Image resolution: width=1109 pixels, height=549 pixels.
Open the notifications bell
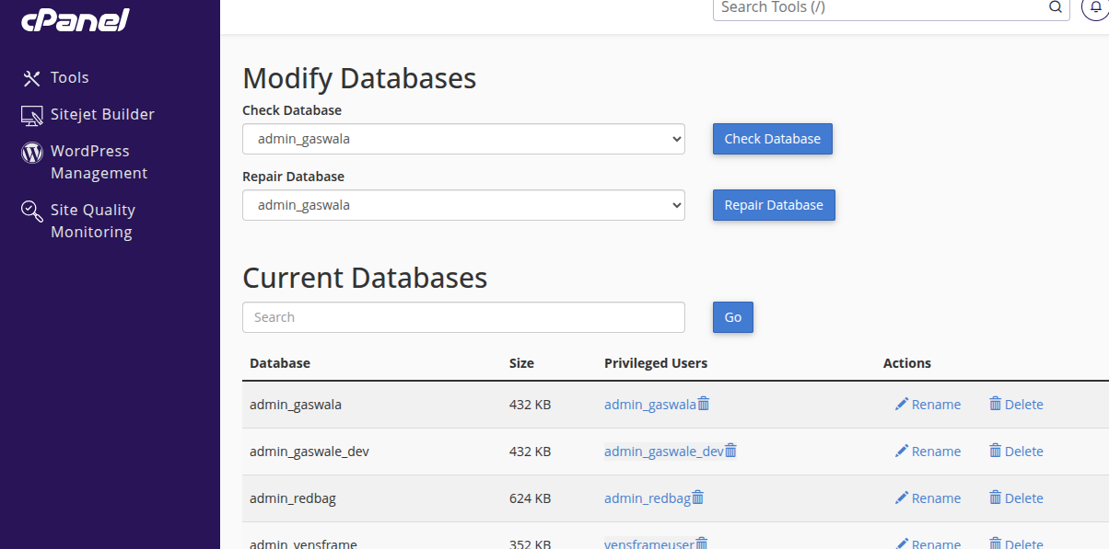coord(1094,7)
